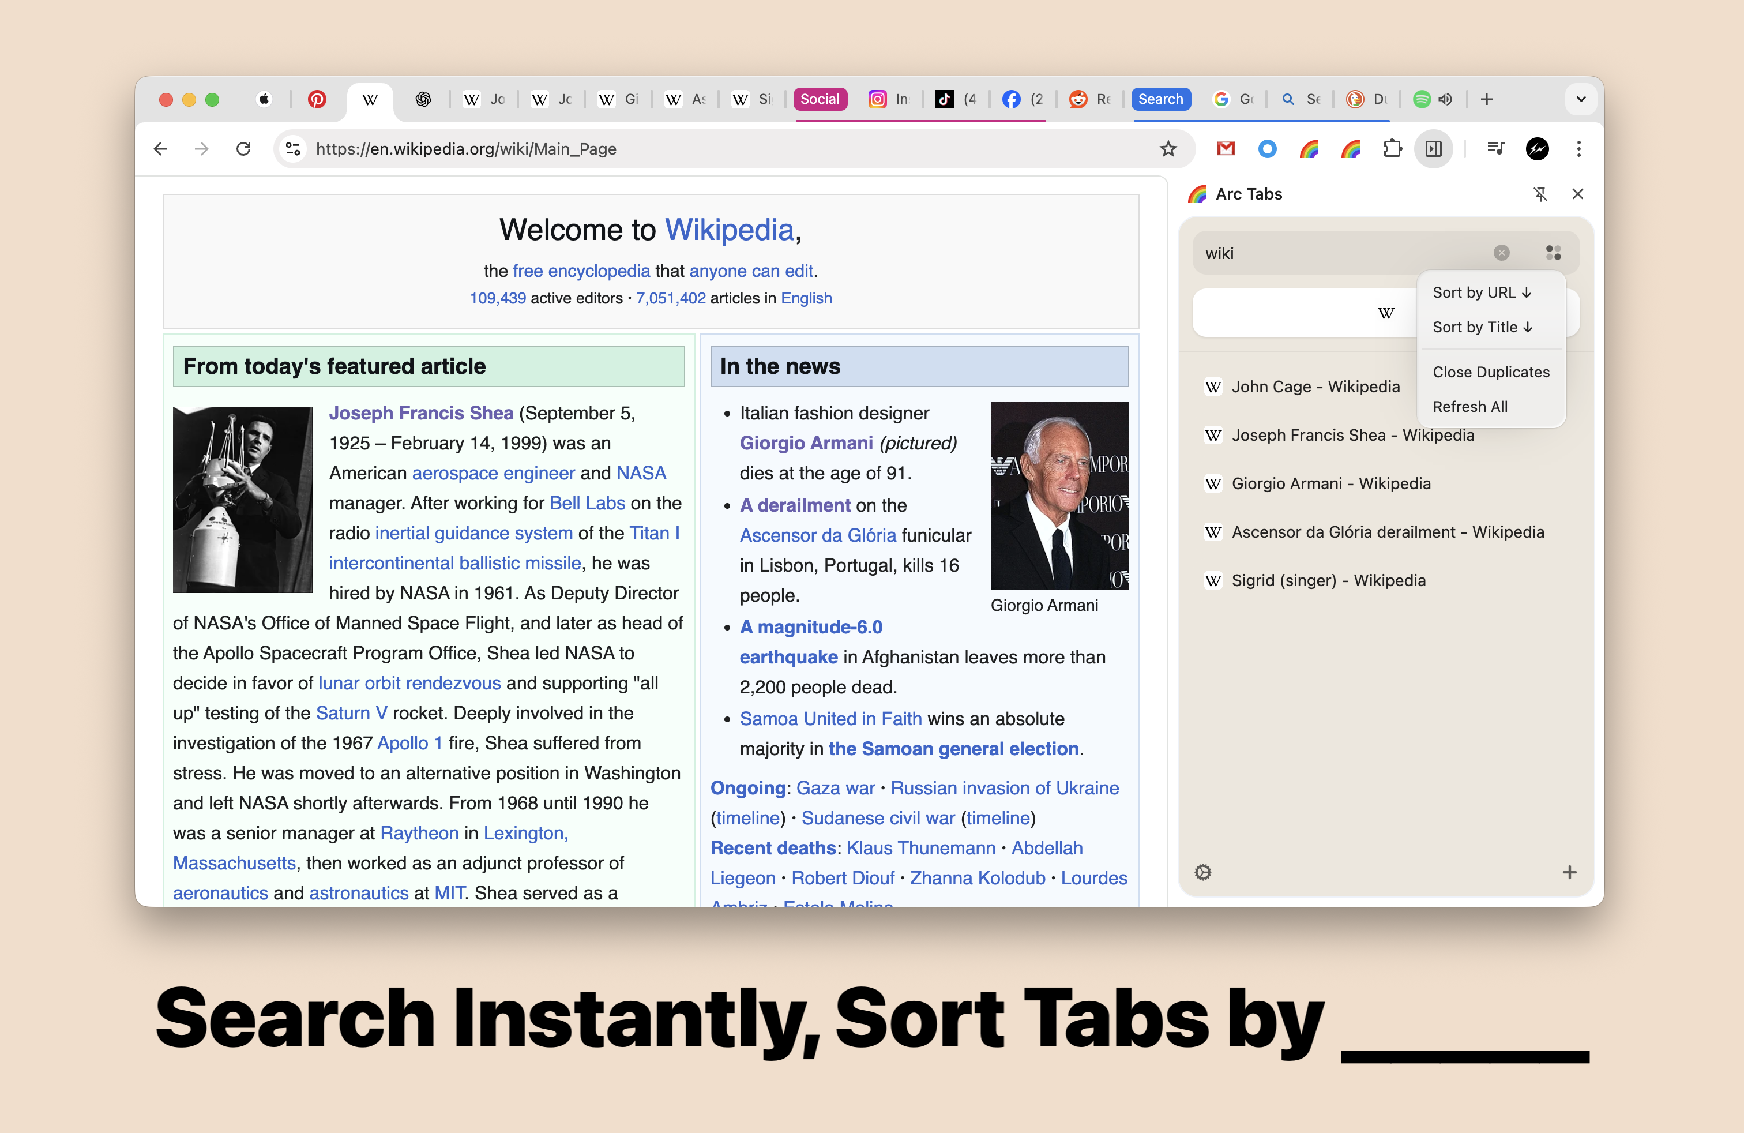
Task: Open the Joseph Francis Shea article link
Action: [420, 413]
